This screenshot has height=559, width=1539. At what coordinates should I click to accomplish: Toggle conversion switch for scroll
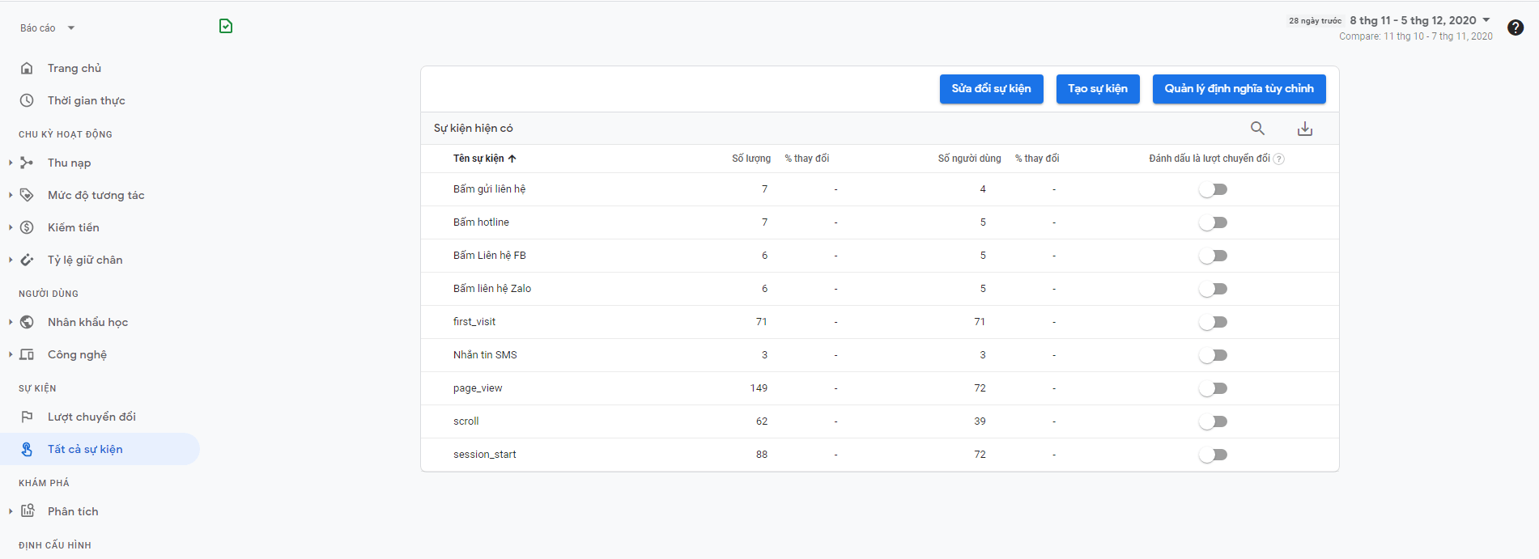1214,421
